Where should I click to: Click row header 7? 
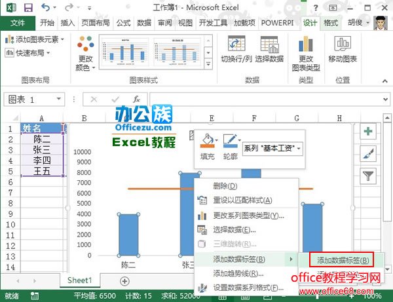click(10, 193)
